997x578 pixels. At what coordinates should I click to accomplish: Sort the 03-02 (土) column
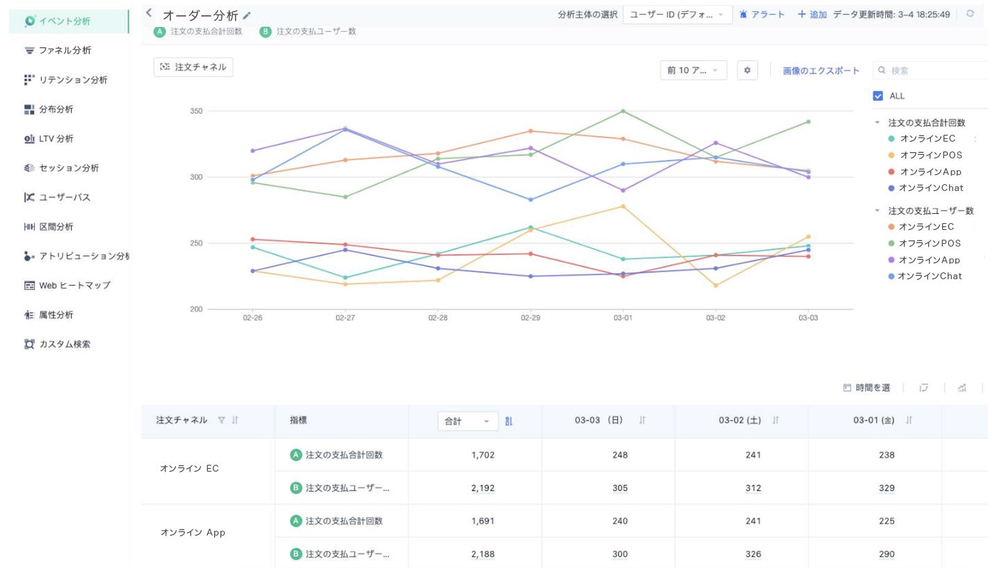pos(776,420)
